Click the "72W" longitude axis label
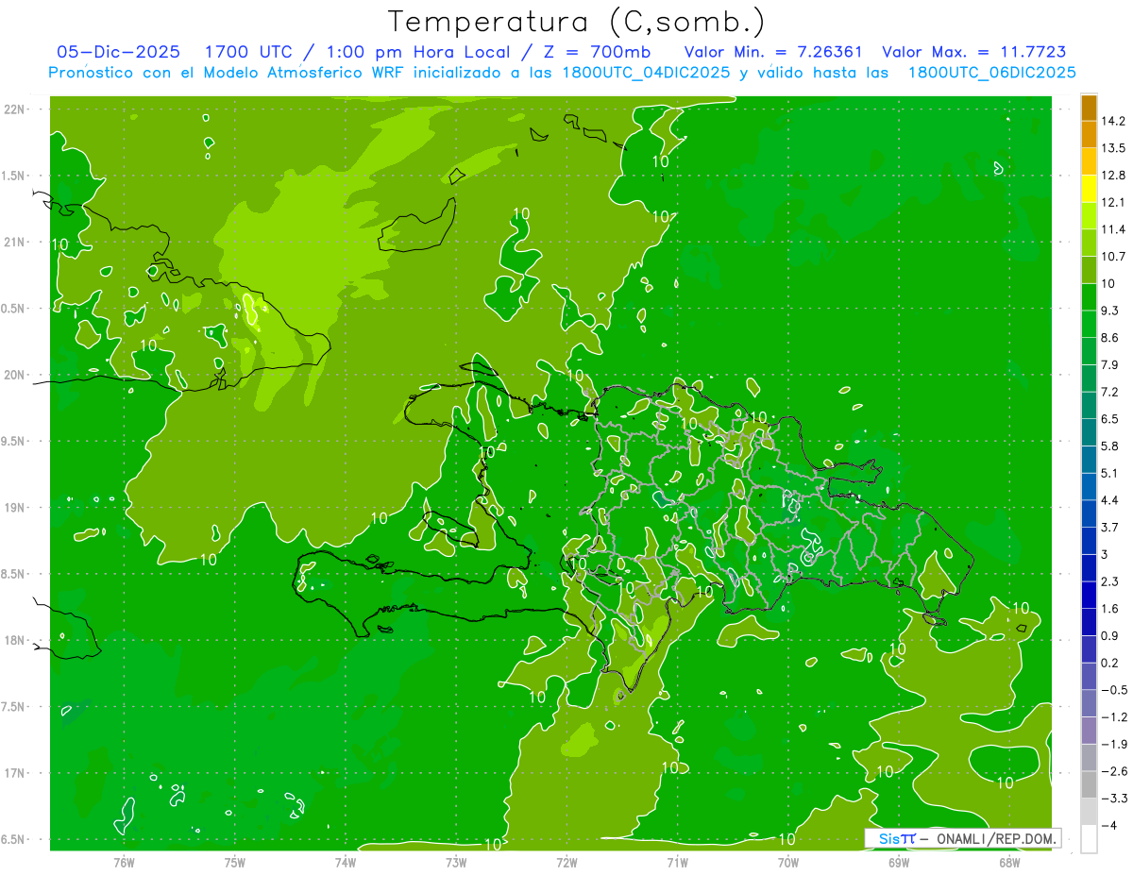 coord(566,862)
